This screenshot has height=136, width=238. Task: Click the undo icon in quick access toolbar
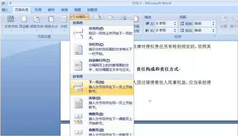[3, 3]
